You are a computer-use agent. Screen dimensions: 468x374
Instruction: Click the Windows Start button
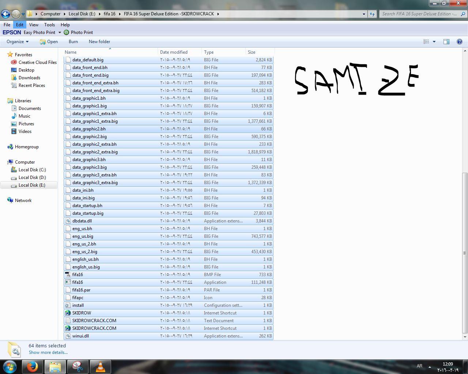pyautogui.click(x=10, y=367)
